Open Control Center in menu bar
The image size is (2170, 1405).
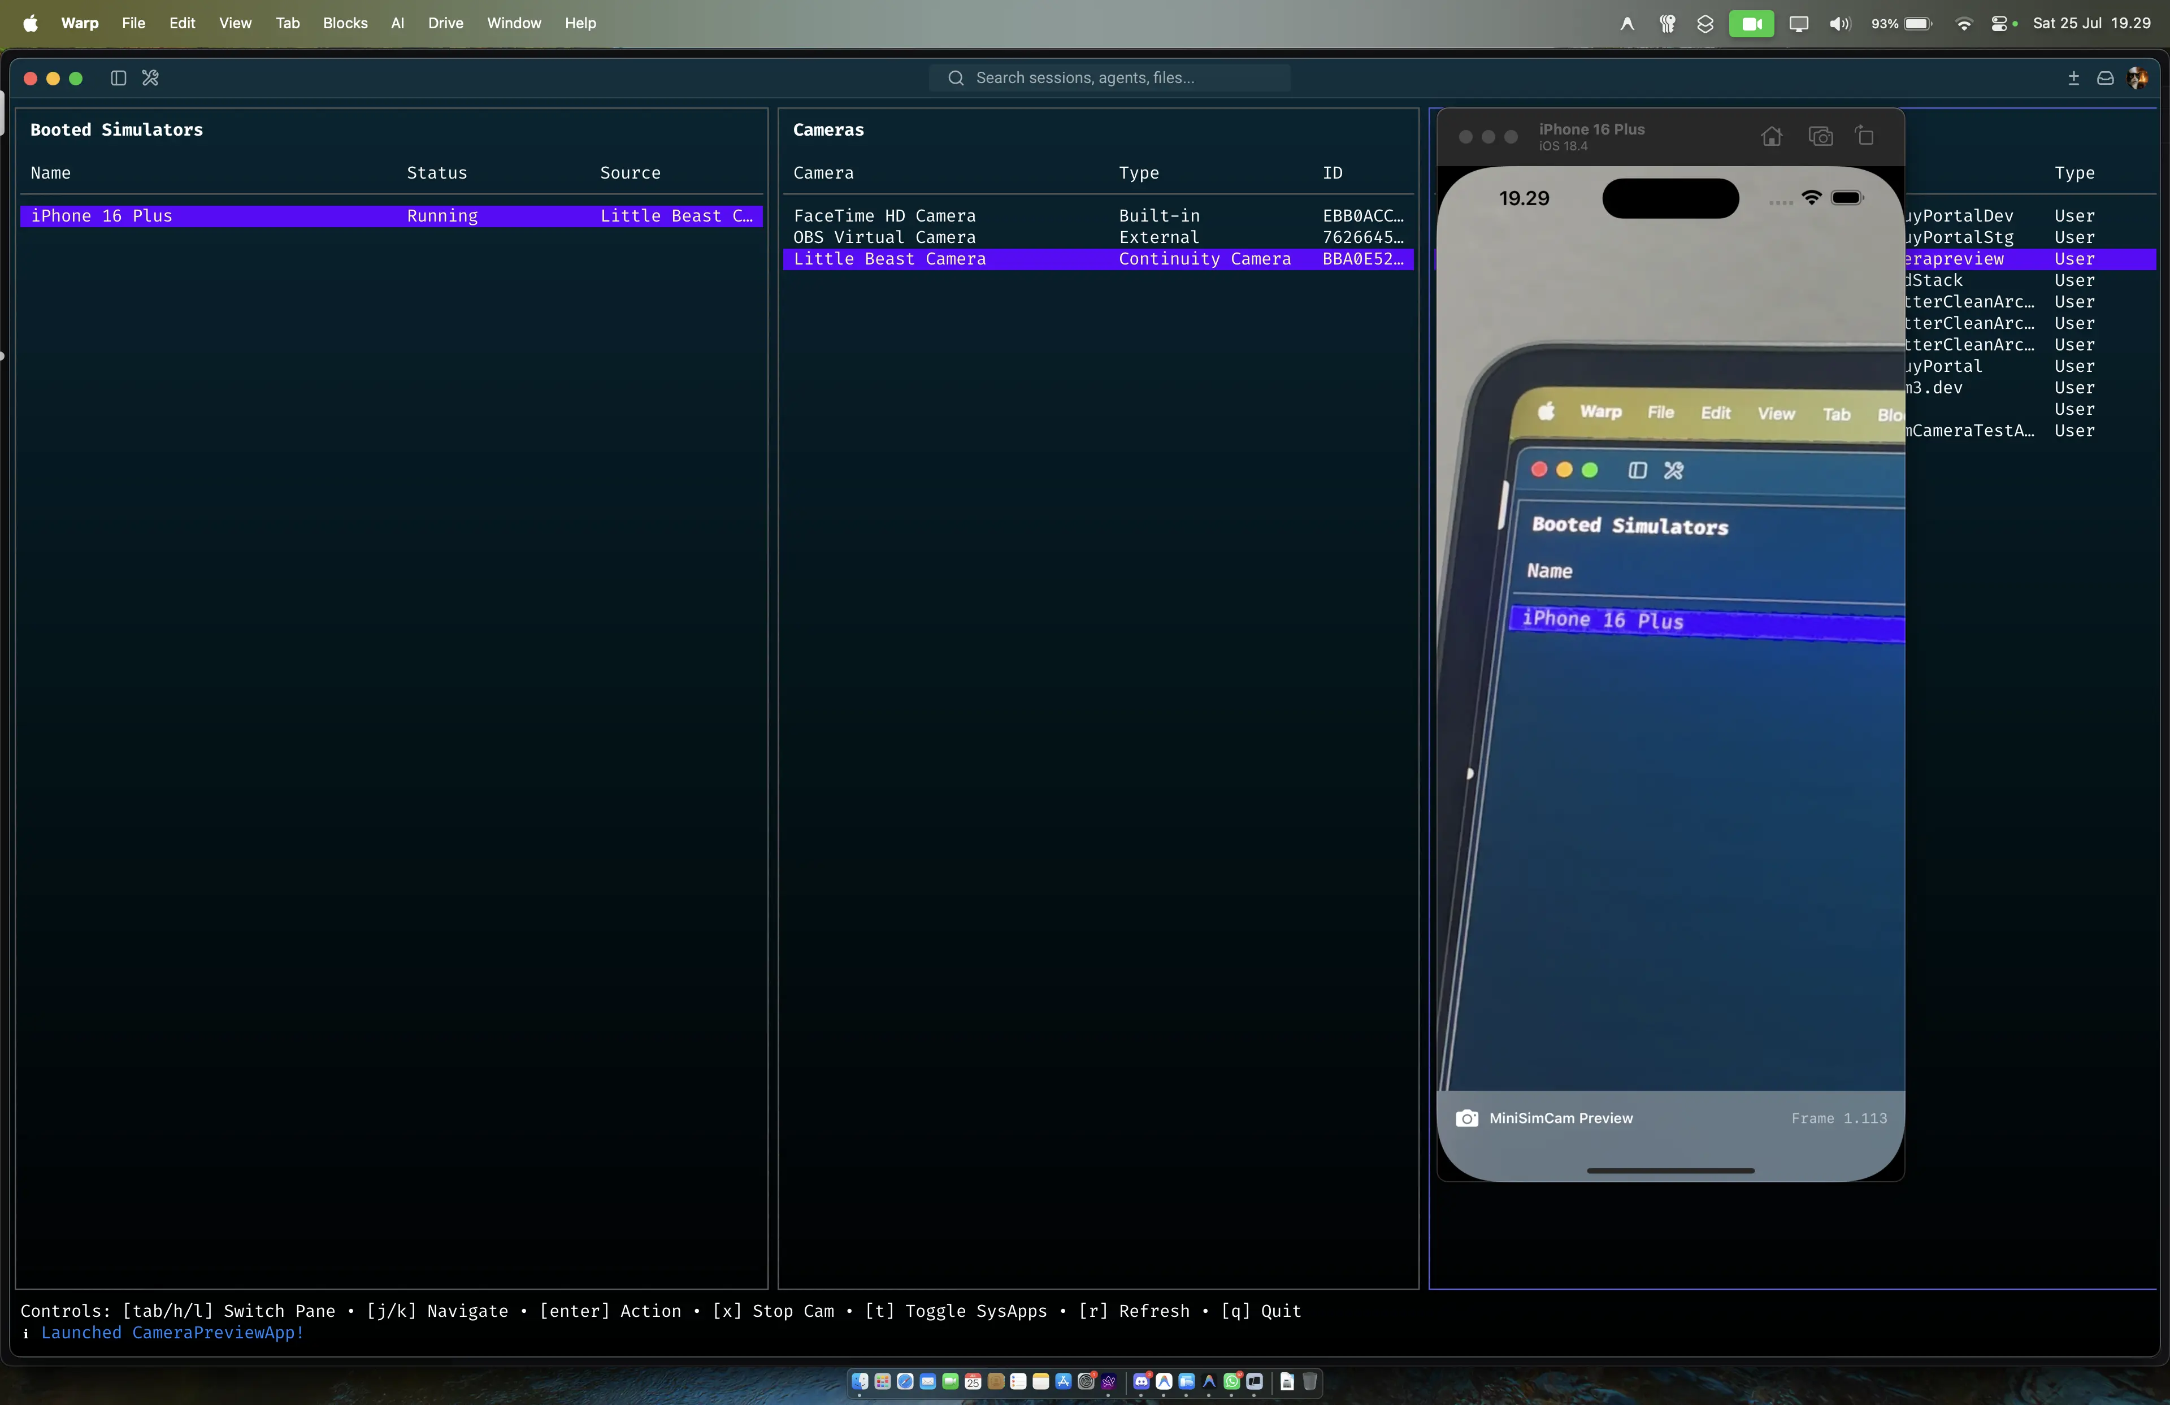[x=1999, y=24]
